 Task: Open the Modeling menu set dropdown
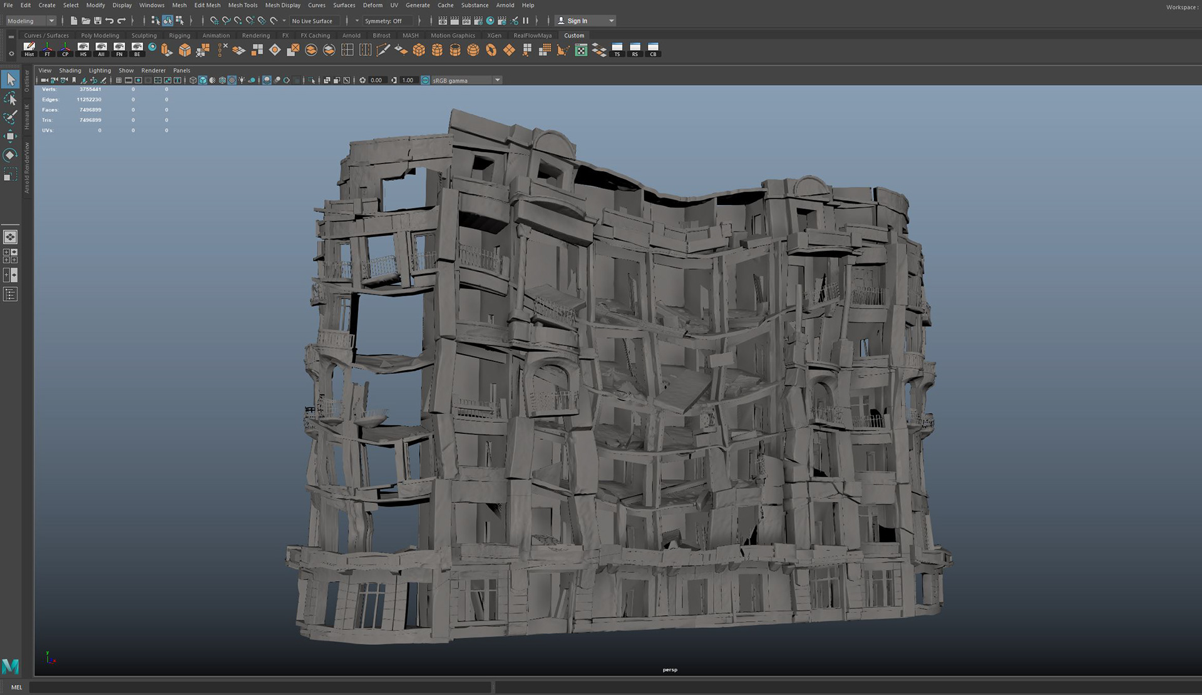31,21
